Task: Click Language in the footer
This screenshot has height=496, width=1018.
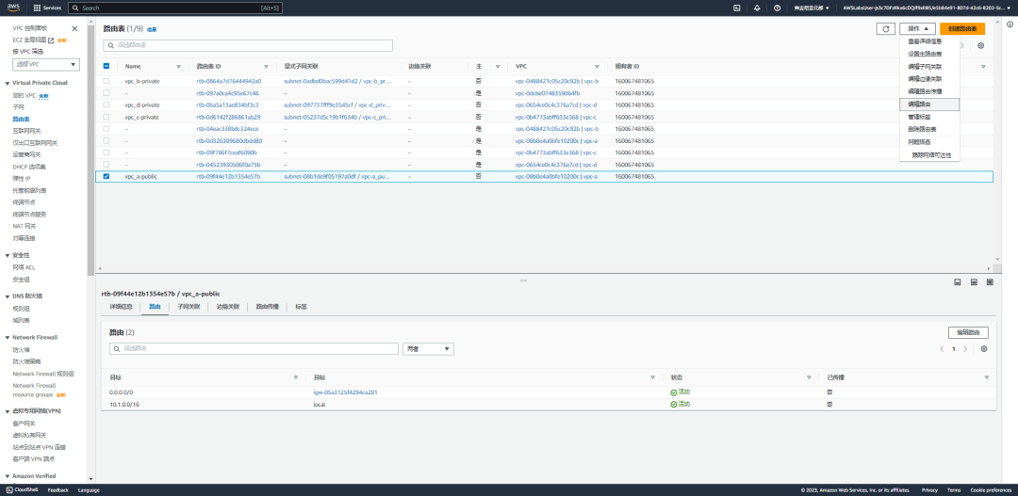Action: [89, 490]
